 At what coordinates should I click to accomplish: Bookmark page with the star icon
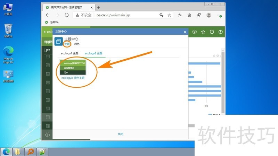tap(169, 15)
